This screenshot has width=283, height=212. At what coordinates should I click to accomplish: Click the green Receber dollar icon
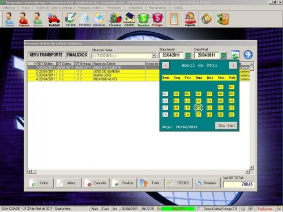(x=143, y=19)
